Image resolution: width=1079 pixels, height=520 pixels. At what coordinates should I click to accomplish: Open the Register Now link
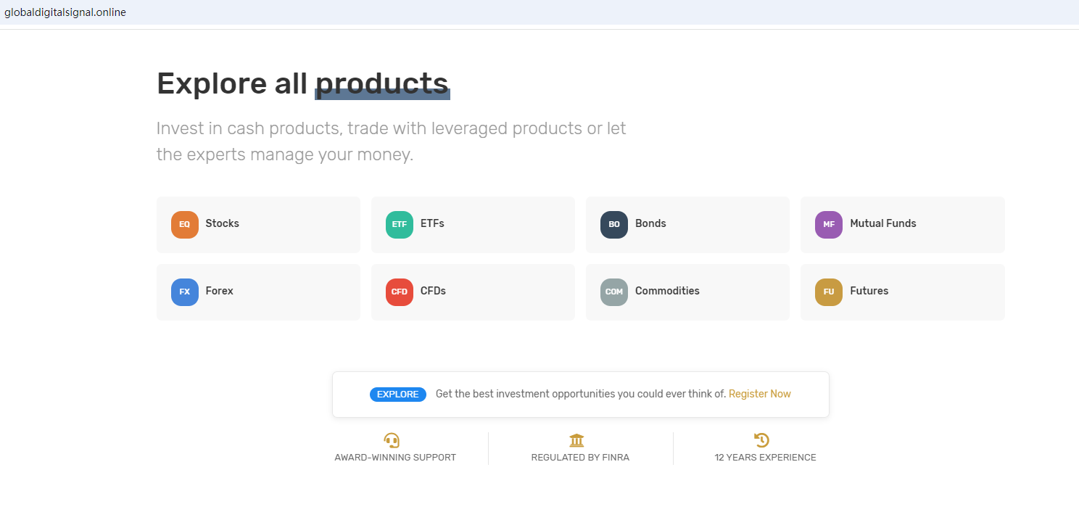coord(759,394)
